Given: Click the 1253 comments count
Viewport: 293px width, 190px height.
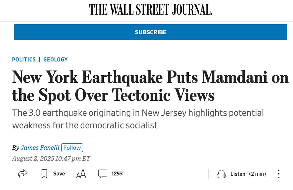Looking at the screenshot, I should point(117,174).
